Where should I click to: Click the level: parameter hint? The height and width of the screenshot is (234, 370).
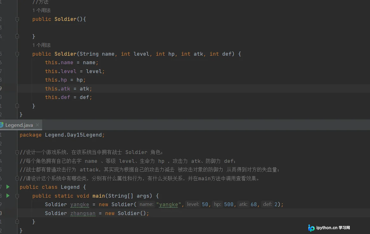[193, 204]
